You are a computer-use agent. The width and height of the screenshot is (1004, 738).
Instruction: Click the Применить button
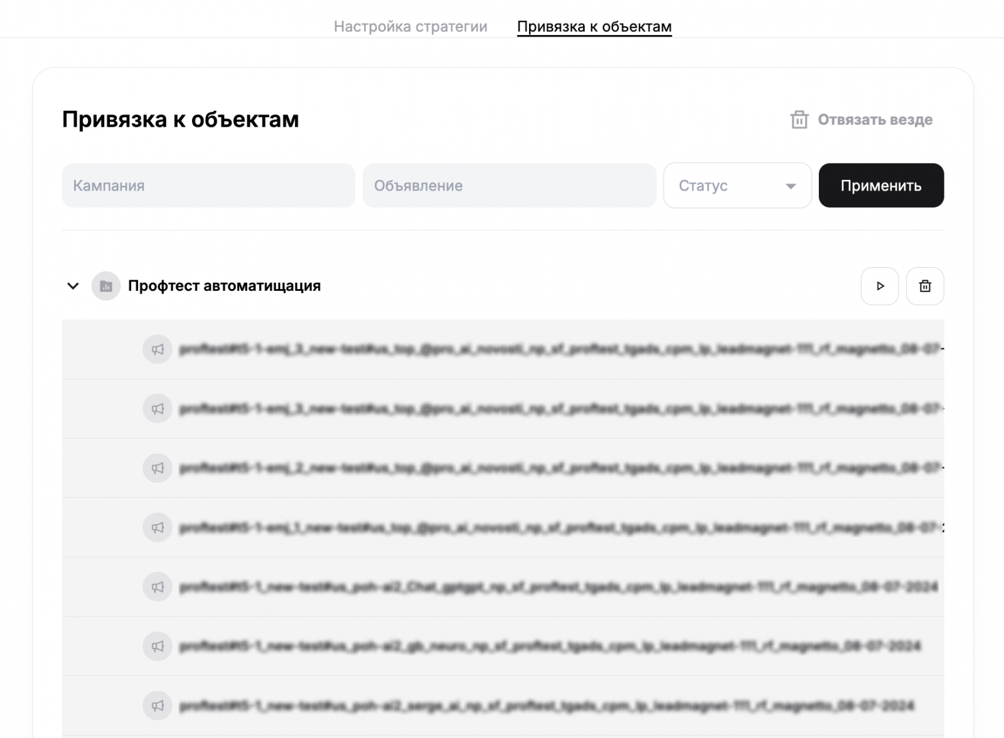coord(881,186)
